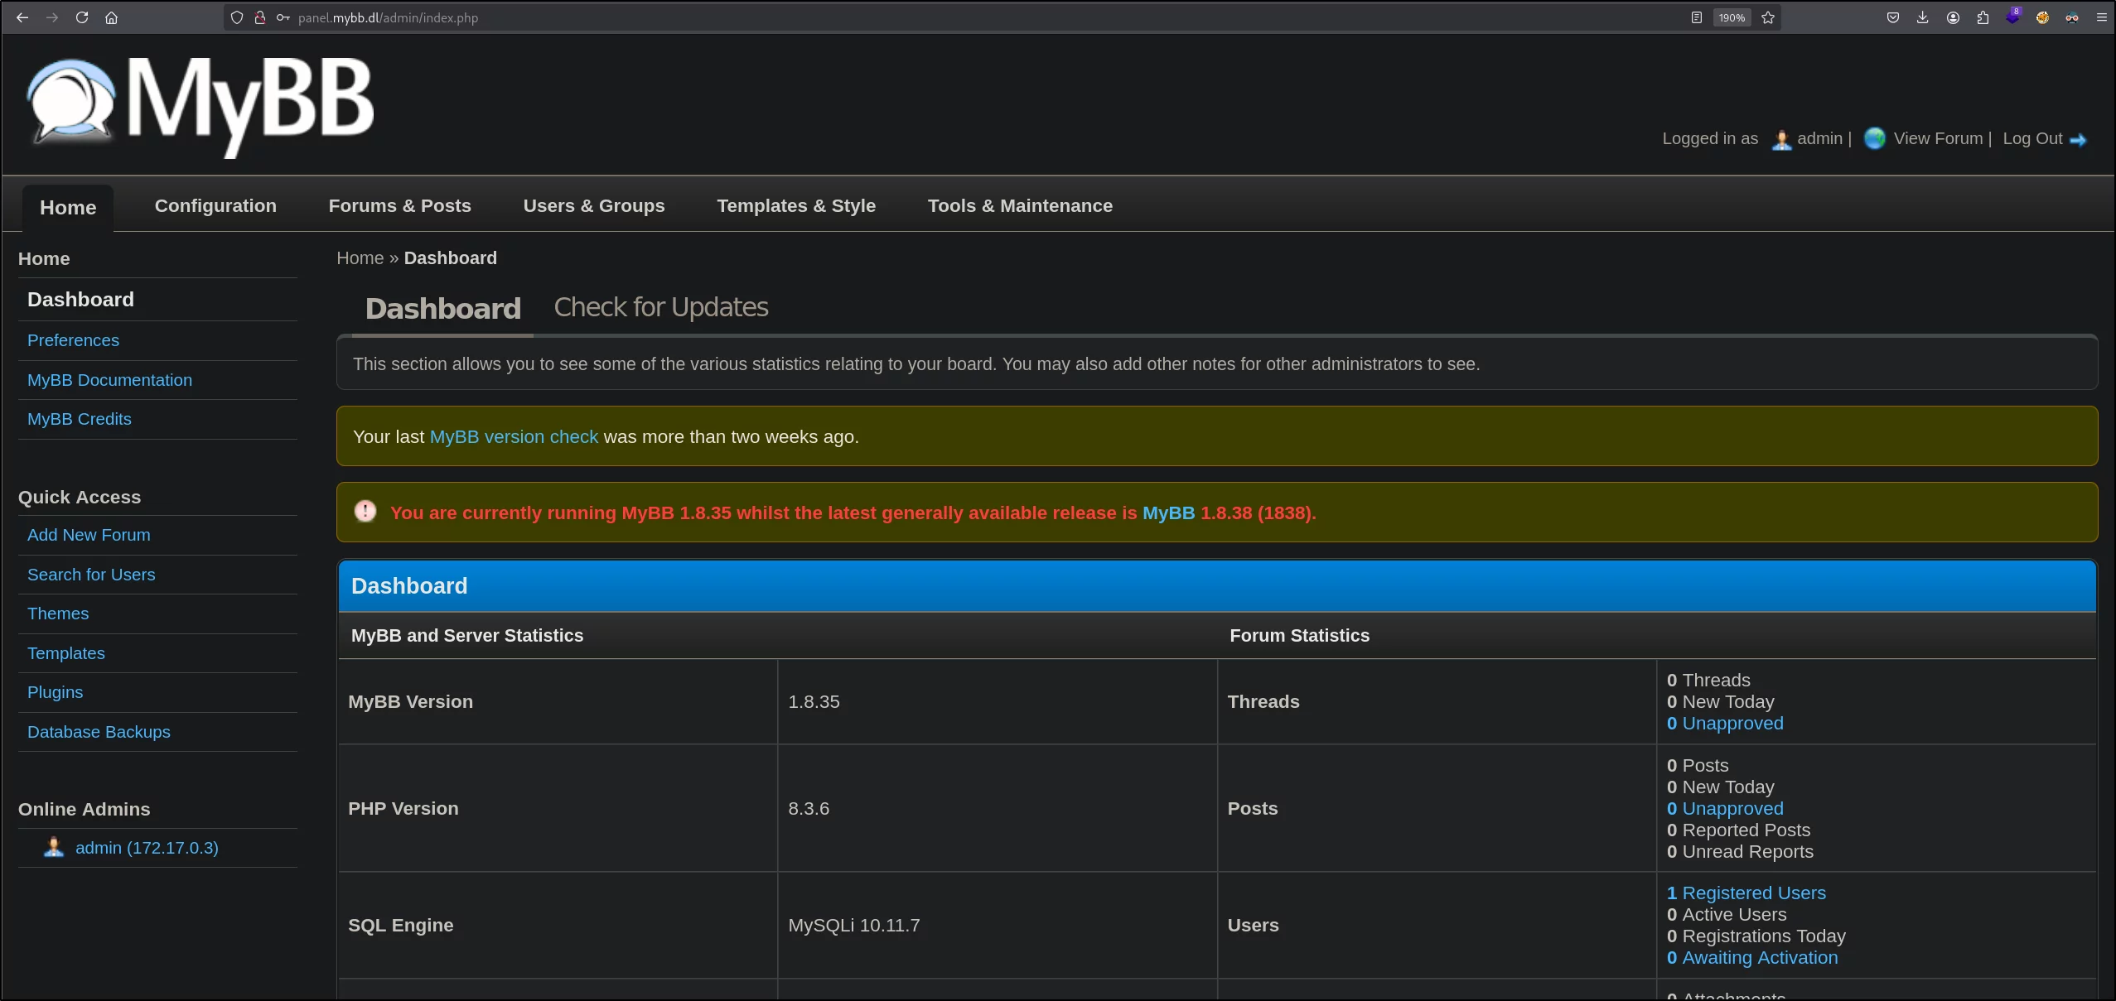Open Plugins in Quick Access
Screen dimensions: 2116x1001
pyautogui.click(x=55, y=692)
